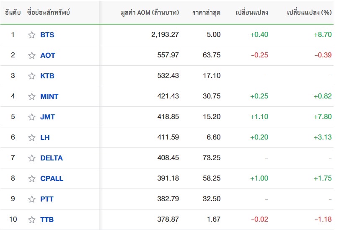Add DELTA to favorites with star
The width and height of the screenshot is (339, 230).
(x=32, y=158)
